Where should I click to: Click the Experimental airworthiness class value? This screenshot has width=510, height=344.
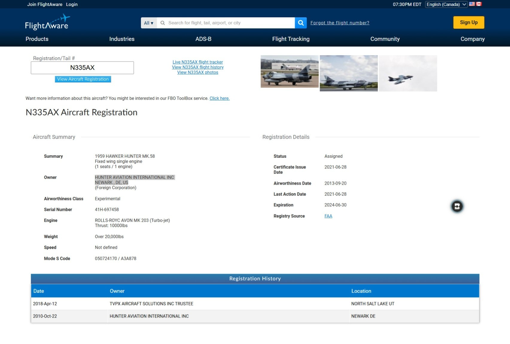(x=107, y=199)
